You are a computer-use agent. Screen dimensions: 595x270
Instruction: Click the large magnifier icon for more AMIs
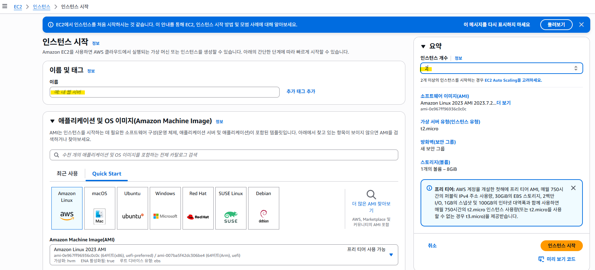coord(371,194)
